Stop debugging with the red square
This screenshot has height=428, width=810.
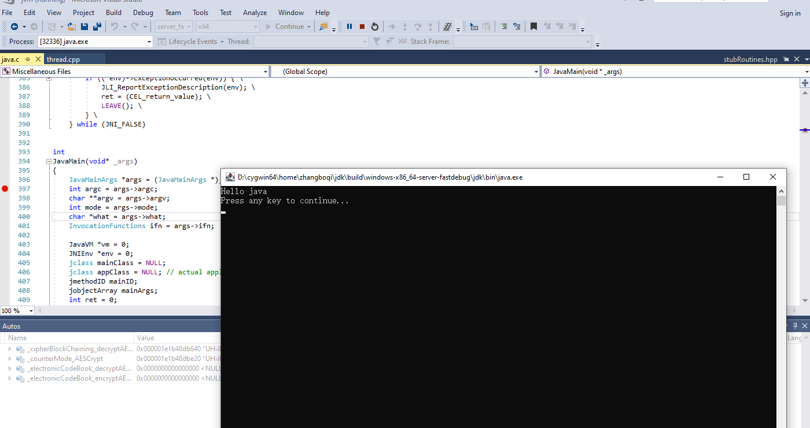(362, 27)
